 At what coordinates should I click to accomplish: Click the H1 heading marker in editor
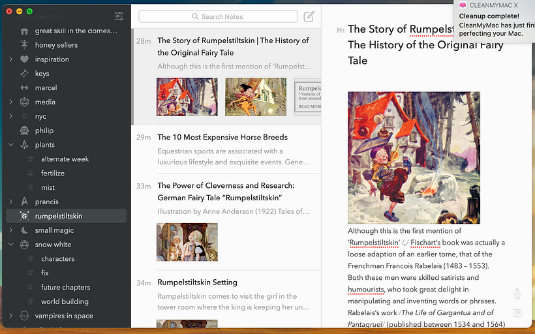[x=341, y=31]
